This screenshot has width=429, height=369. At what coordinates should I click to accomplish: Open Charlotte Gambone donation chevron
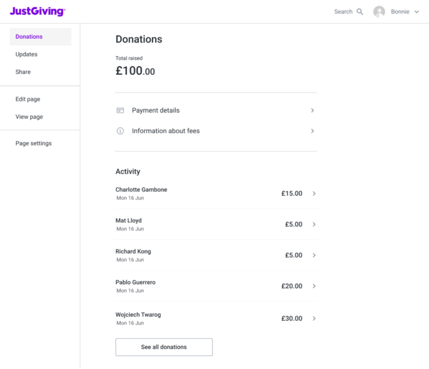(x=314, y=194)
